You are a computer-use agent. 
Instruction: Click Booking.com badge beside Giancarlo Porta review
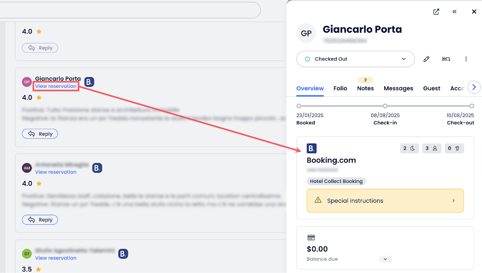(89, 82)
